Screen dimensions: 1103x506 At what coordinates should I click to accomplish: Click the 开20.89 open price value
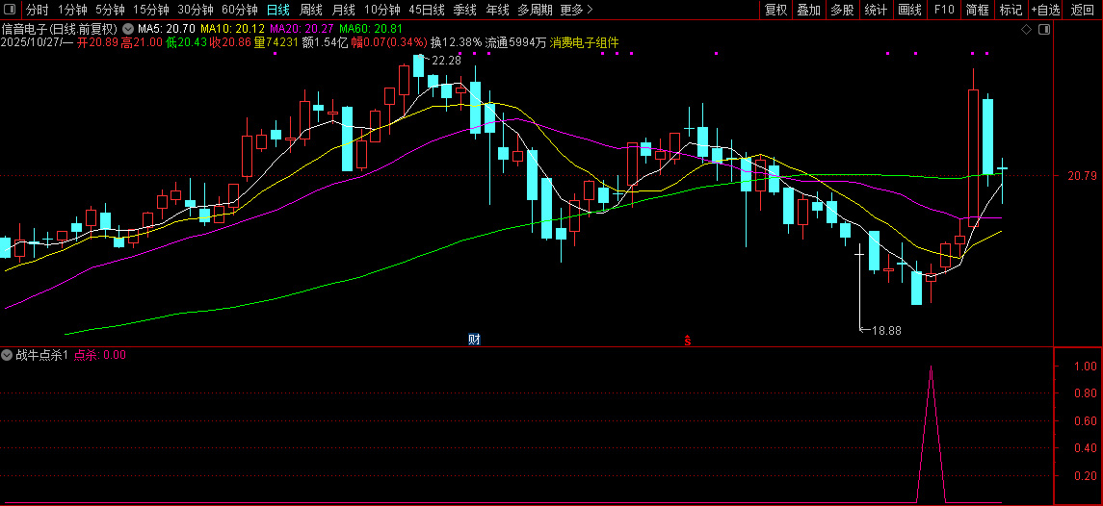[x=96, y=42]
